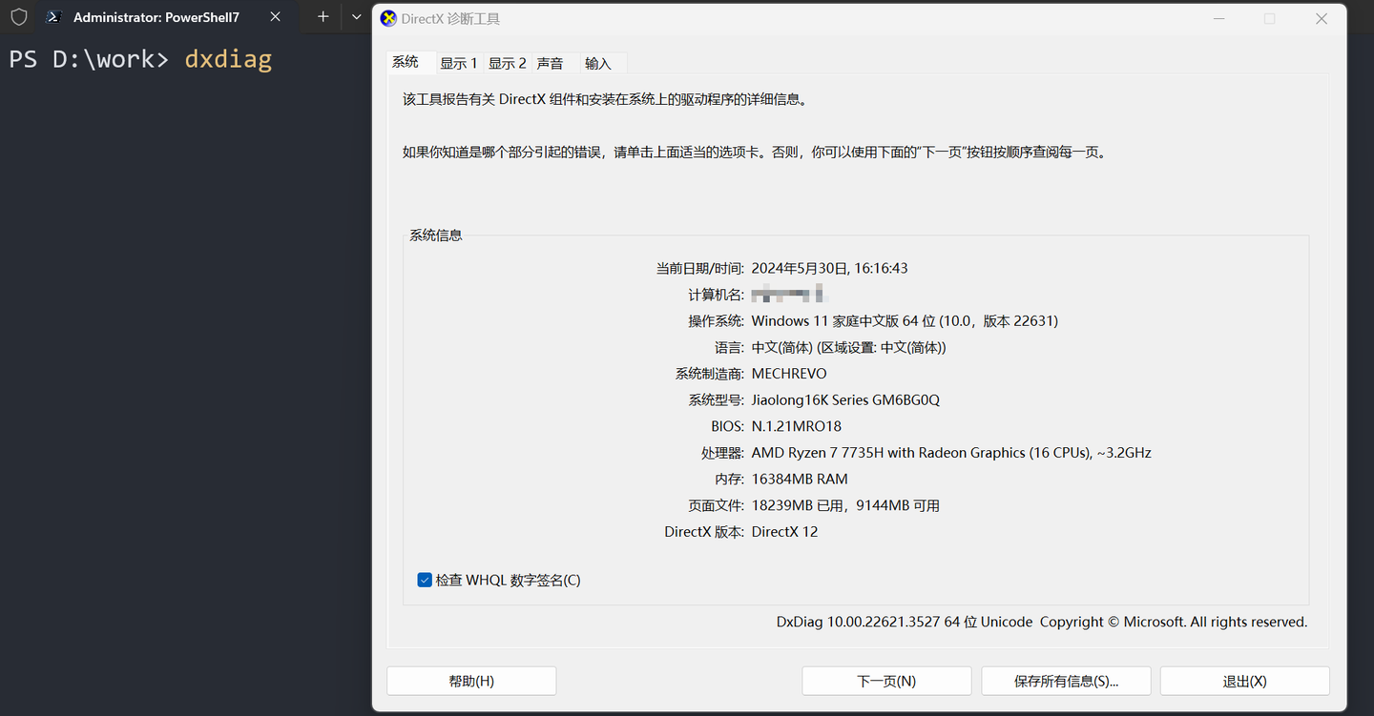Click the 退出(X) button

pos(1245,681)
